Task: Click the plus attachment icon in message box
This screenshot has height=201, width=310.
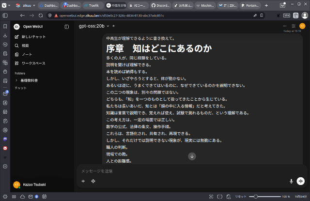Action: [83, 181]
